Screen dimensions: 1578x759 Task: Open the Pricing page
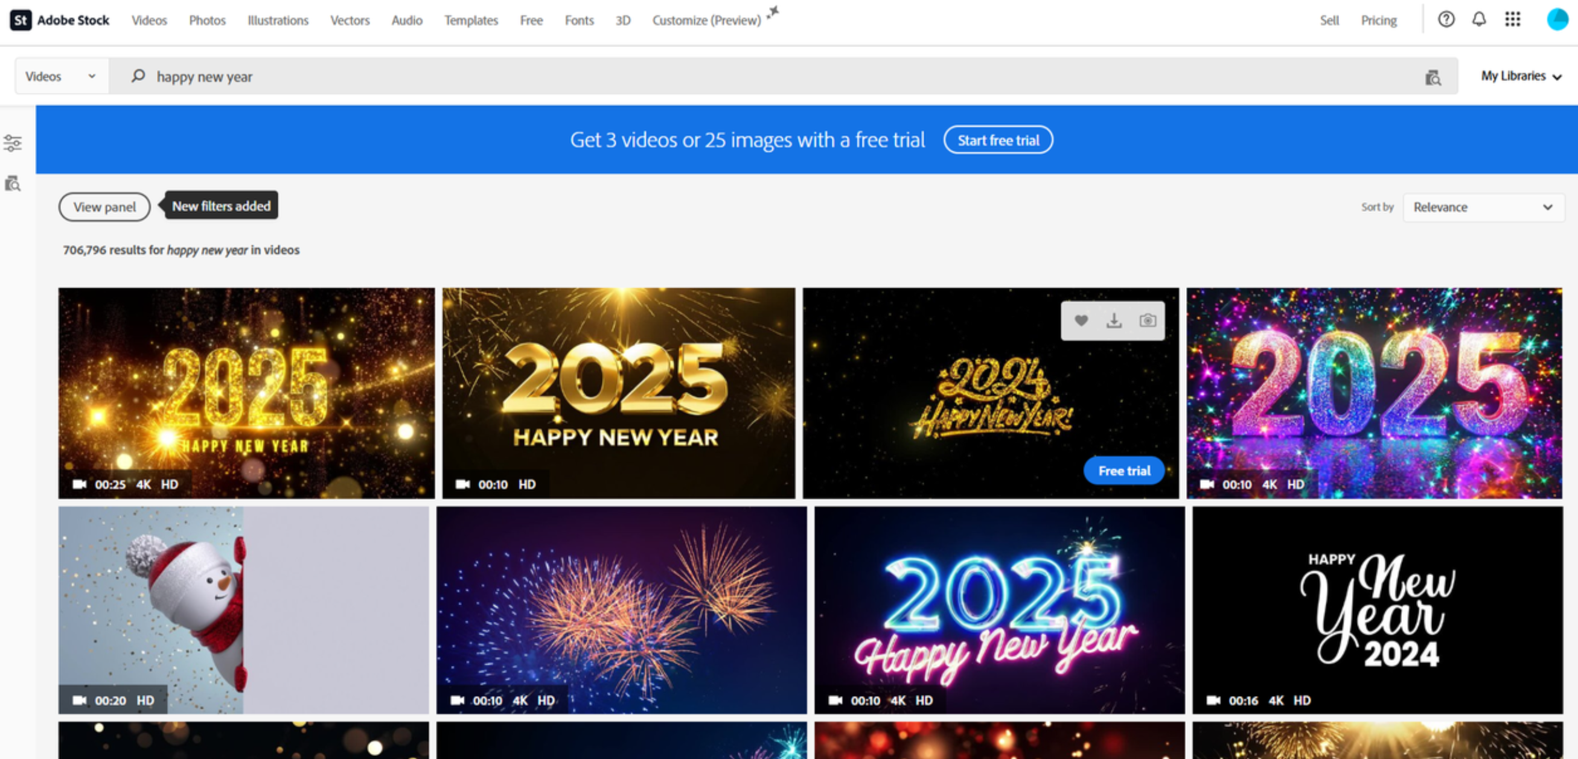point(1379,19)
